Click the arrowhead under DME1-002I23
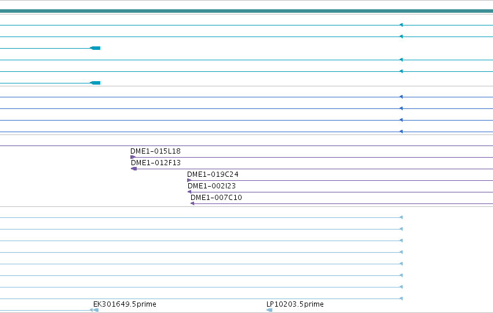Image resolution: width=493 pixels, height=313 pixels. [189, 192]
